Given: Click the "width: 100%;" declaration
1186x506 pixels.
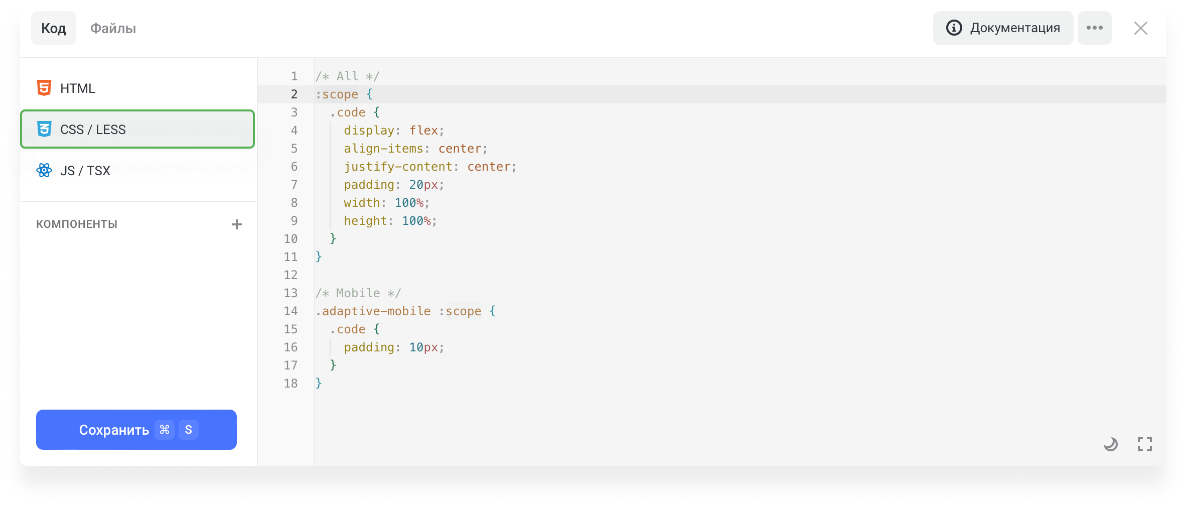Looking at the screenshot, I should (387, 203).
